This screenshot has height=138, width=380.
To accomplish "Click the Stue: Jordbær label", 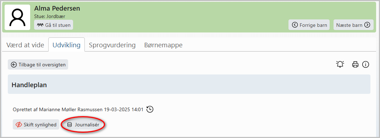I will click(50, 16).
